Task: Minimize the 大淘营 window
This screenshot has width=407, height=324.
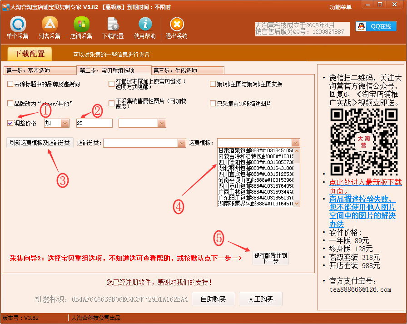Action: click(368, 5)
